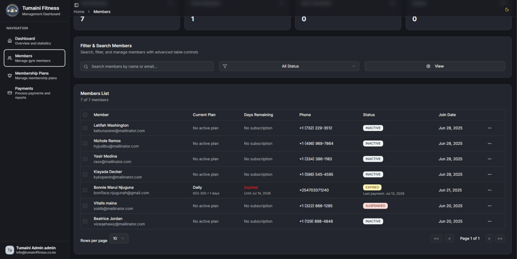Open Membership Plans in the navigation
517x259 pixels.
tap(34, 75)
